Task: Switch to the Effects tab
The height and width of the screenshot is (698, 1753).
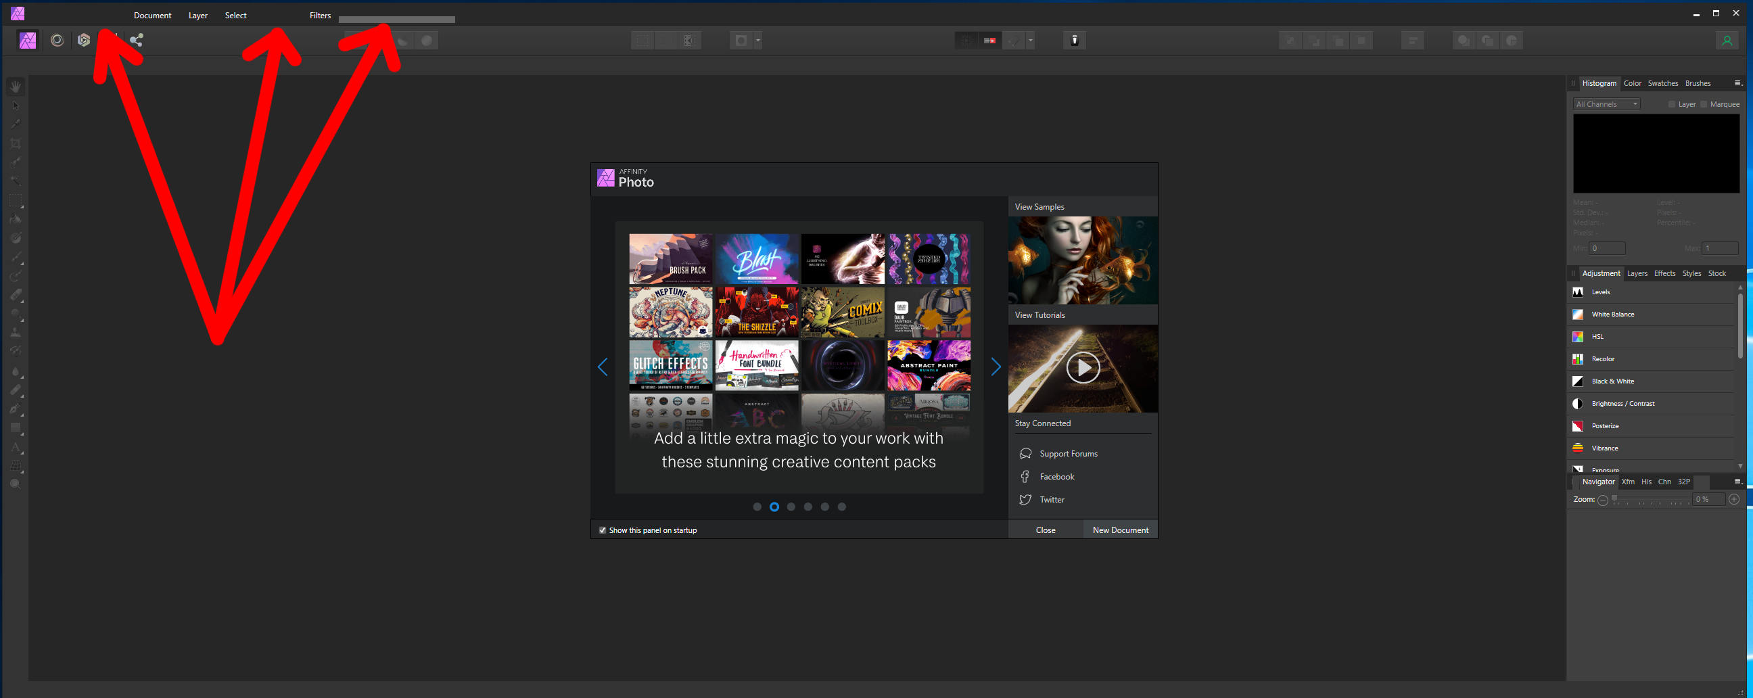Action: (1664, 273)
